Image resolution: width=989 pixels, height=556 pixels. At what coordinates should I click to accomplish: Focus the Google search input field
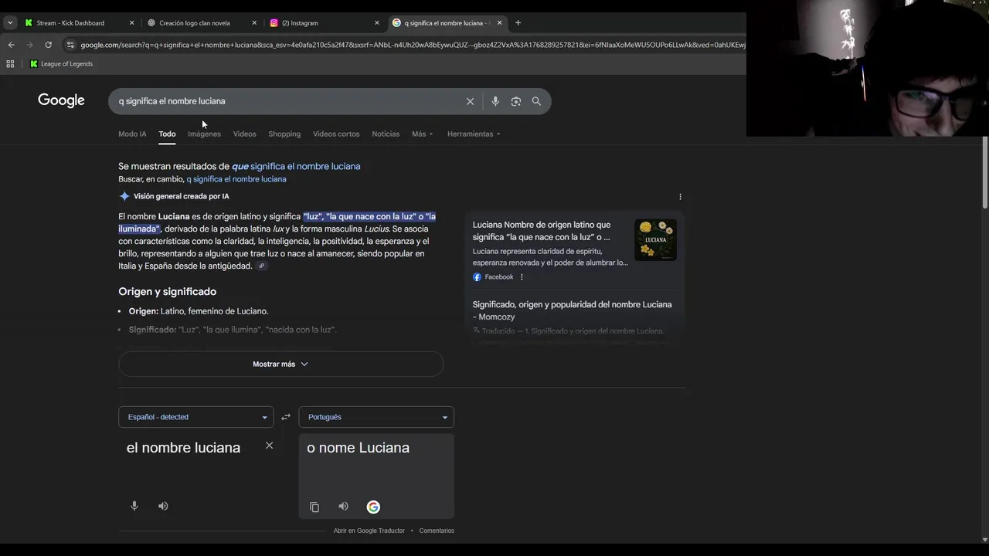tap(286, 101)
